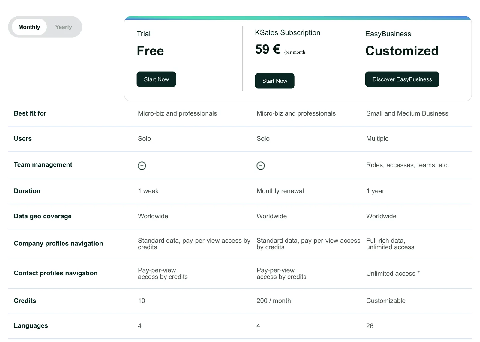This screenshot has width=480, height=342.
Task: Click the '10' credits cell
Action: tap(142, 301)
